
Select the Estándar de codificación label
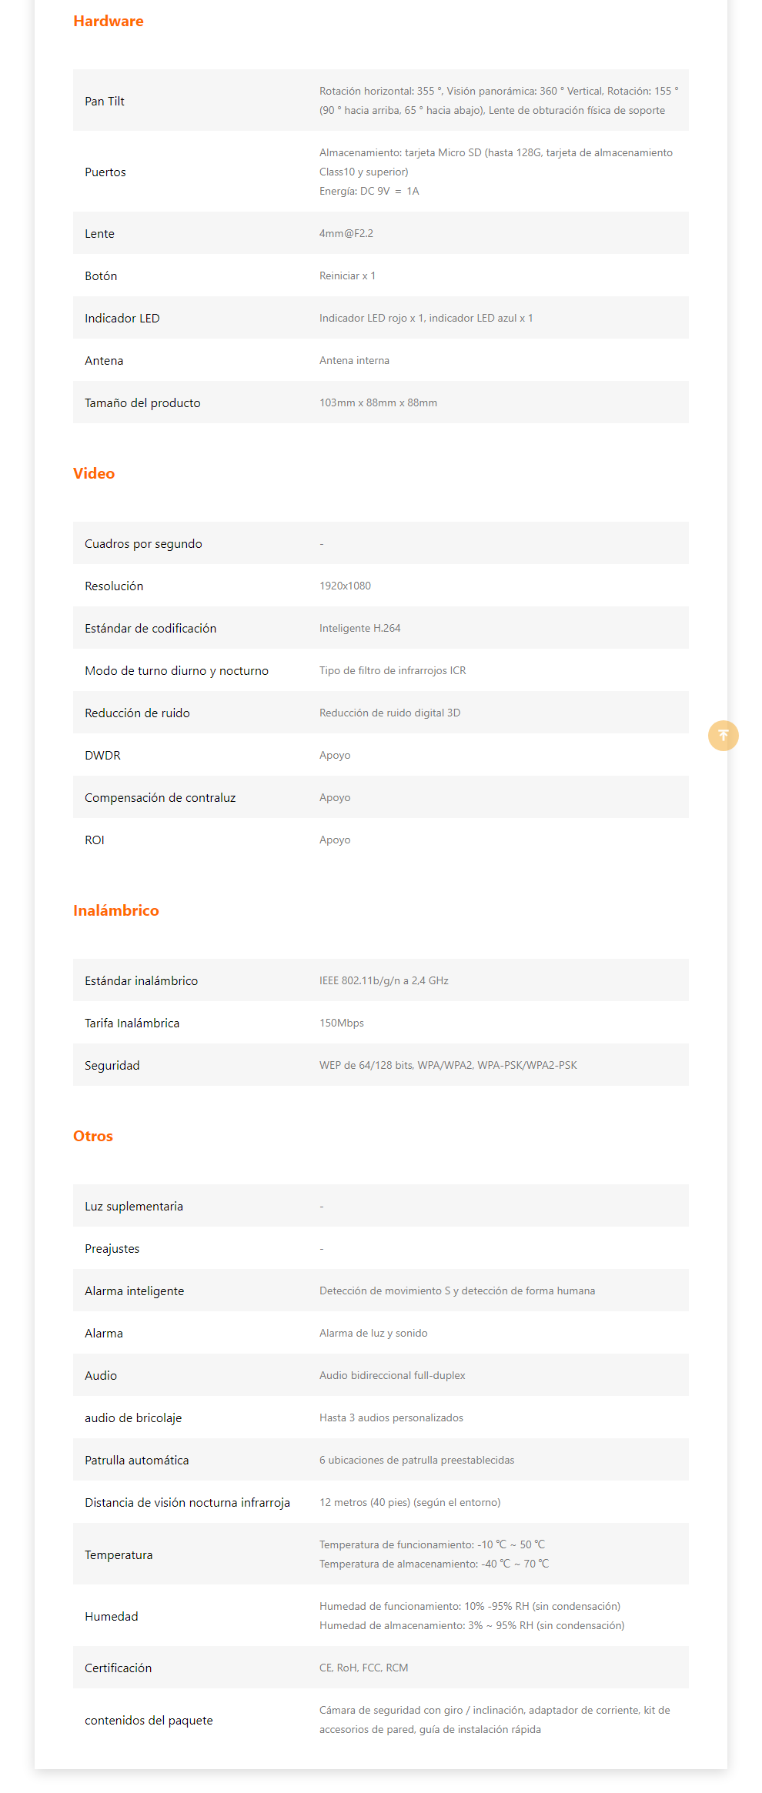pyautogui.click(x=151, y=629)
